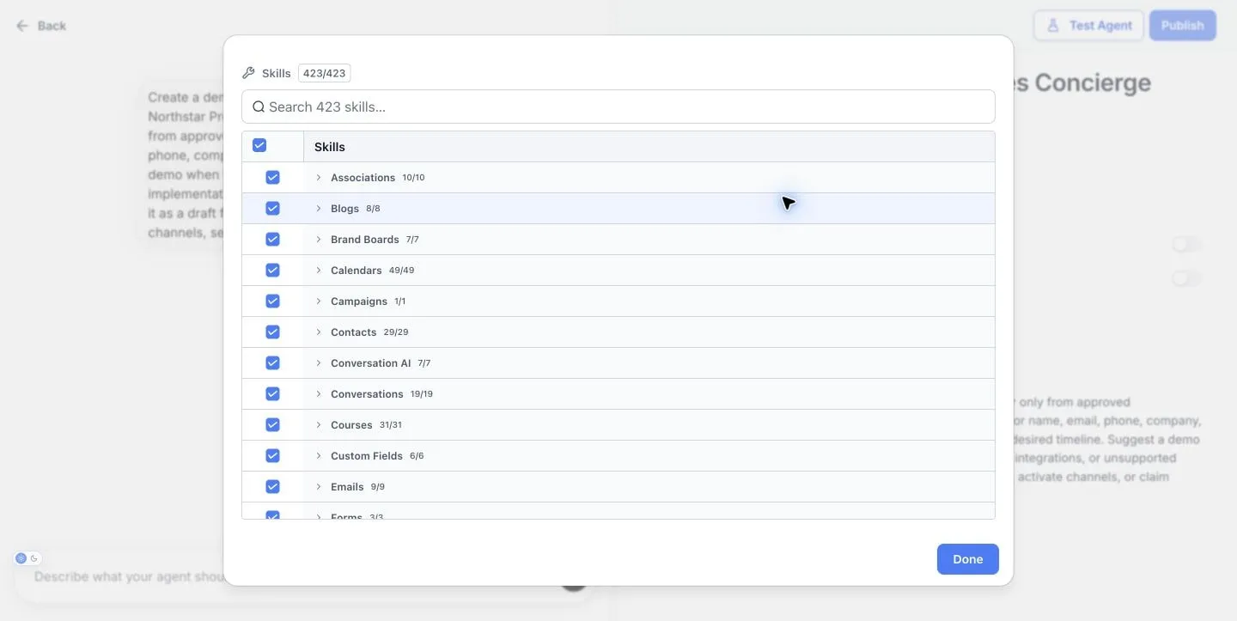Click the Brand Boards label
The width and height of the screenshot is (1237, 621).
[x=365, y=240]
